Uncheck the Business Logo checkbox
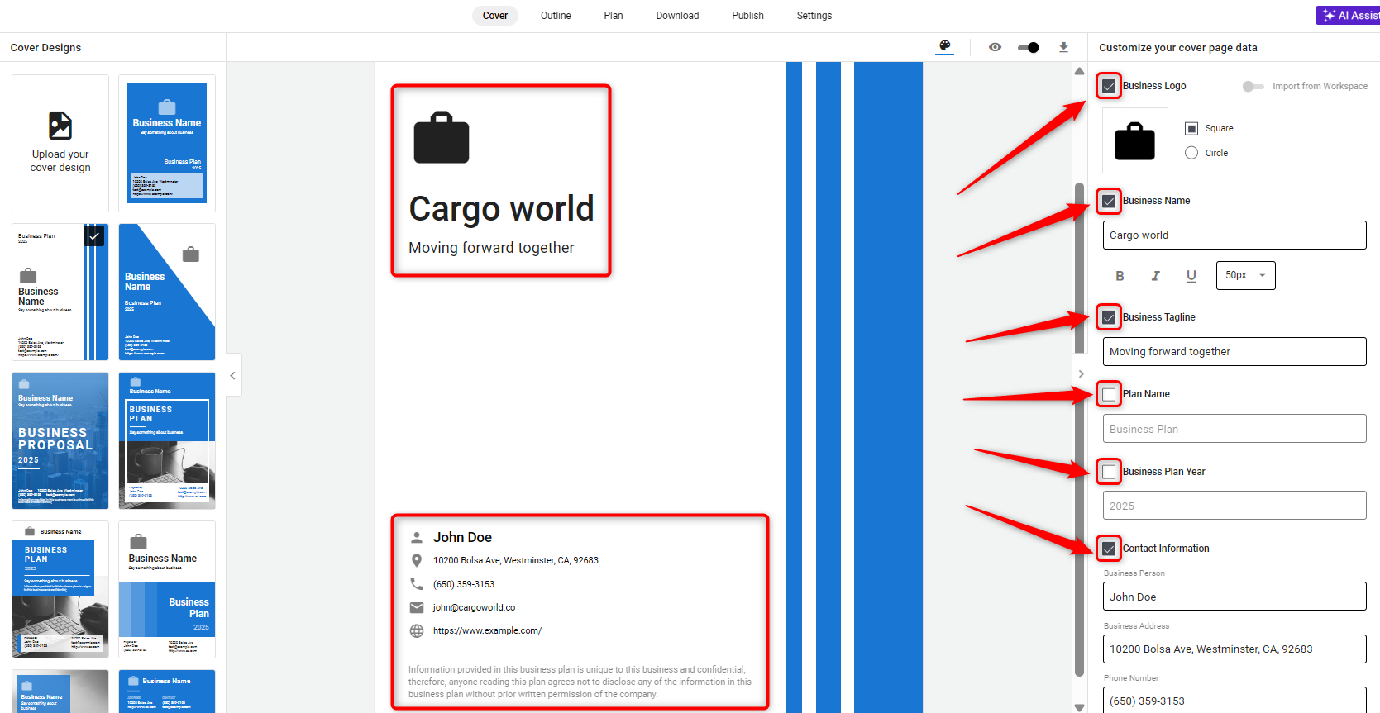 1109,86
